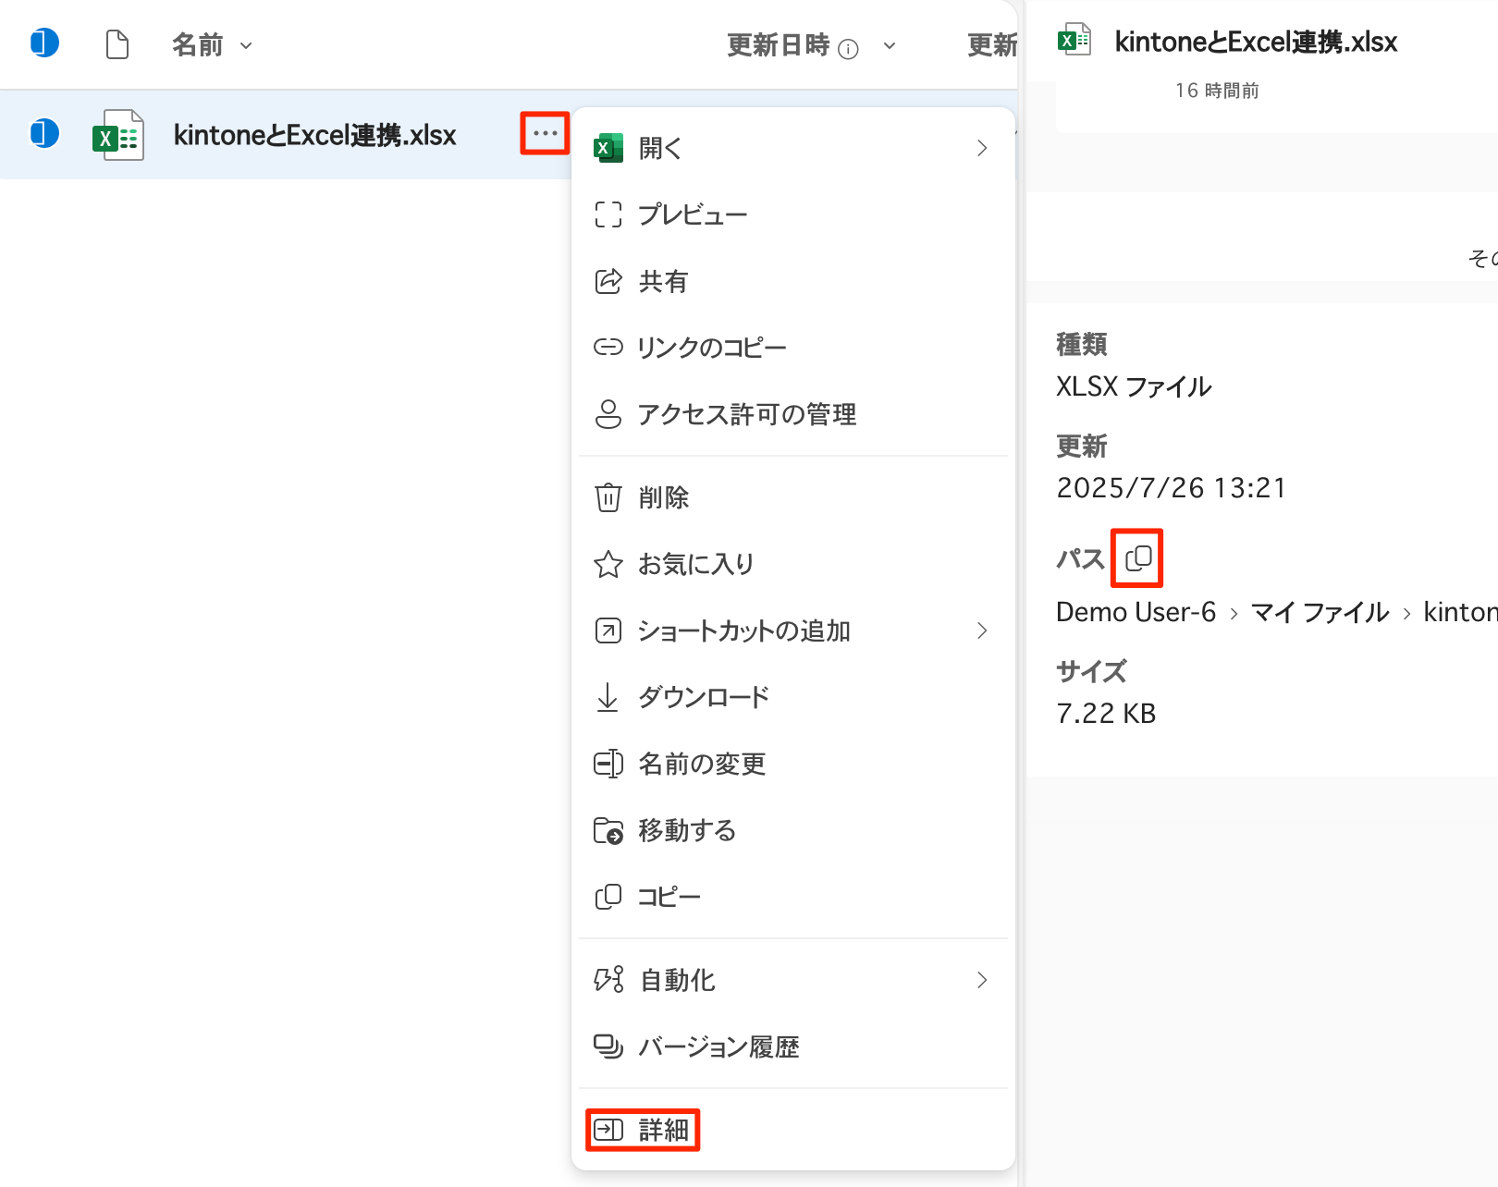The width and height of the screenshot is (1498, 1187).
Task: Click the リンクのコピー link icon
Action: pos(608,347)
